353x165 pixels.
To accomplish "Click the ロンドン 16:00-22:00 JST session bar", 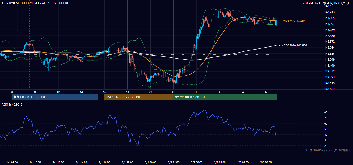I will [138, 97].
